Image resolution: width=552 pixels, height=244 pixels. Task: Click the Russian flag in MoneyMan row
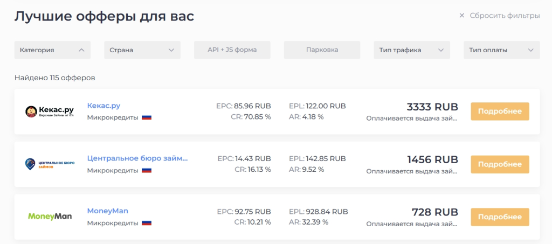[x=147, y=223]
